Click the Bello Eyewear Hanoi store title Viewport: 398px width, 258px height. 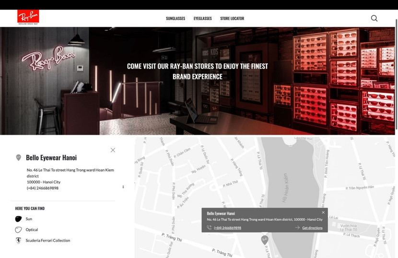point(51,158)
